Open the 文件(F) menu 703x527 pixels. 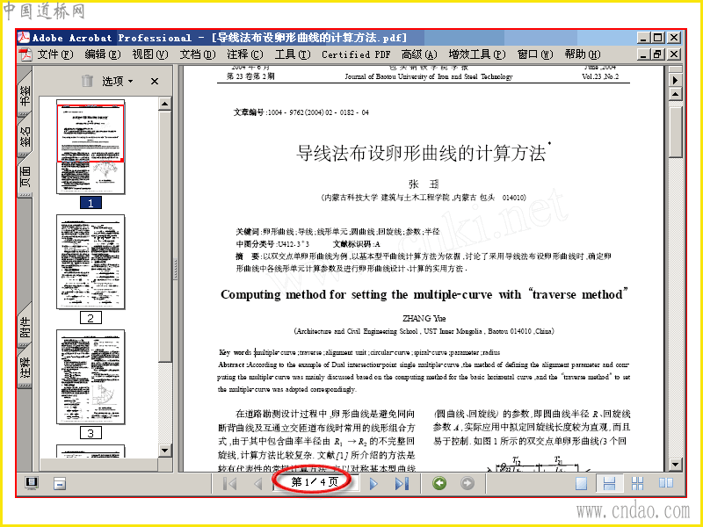pos(54,54)
